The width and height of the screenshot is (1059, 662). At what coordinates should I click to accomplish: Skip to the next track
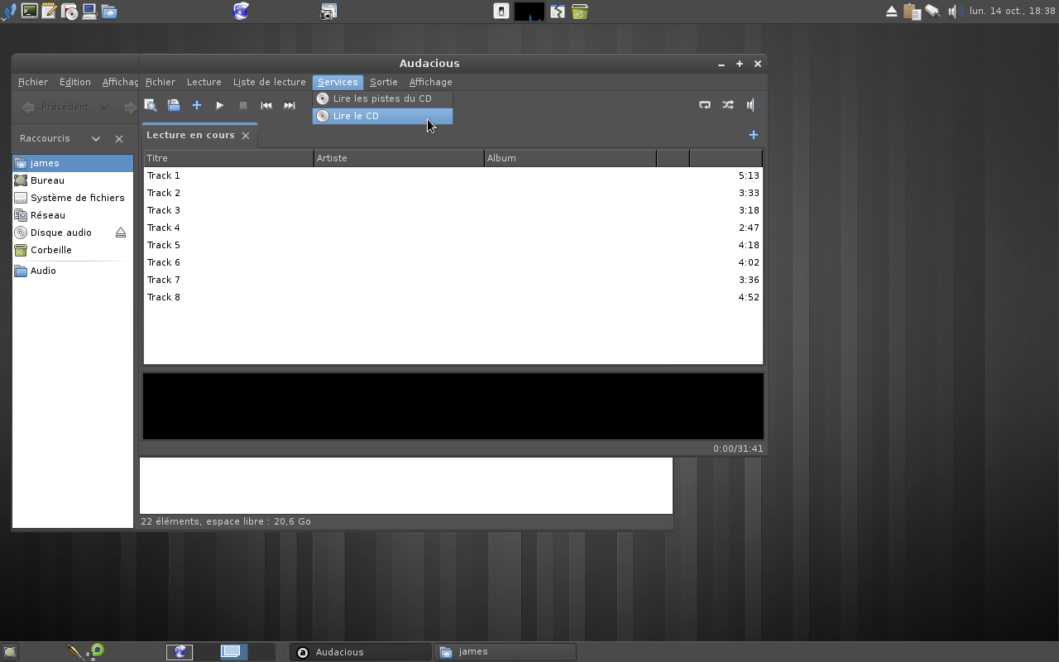pyautogui.click(x=290, y=105)
